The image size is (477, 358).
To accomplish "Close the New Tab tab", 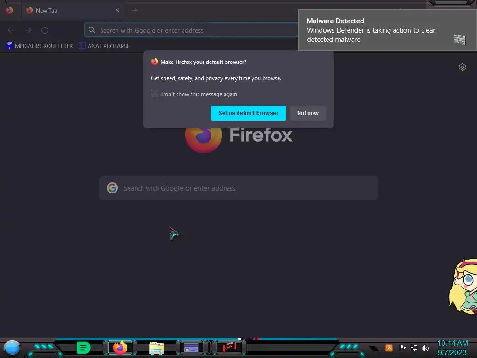I will (x=117, y=10).
